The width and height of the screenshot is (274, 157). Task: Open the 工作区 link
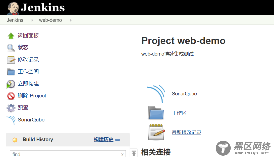(x=179, y=113)
